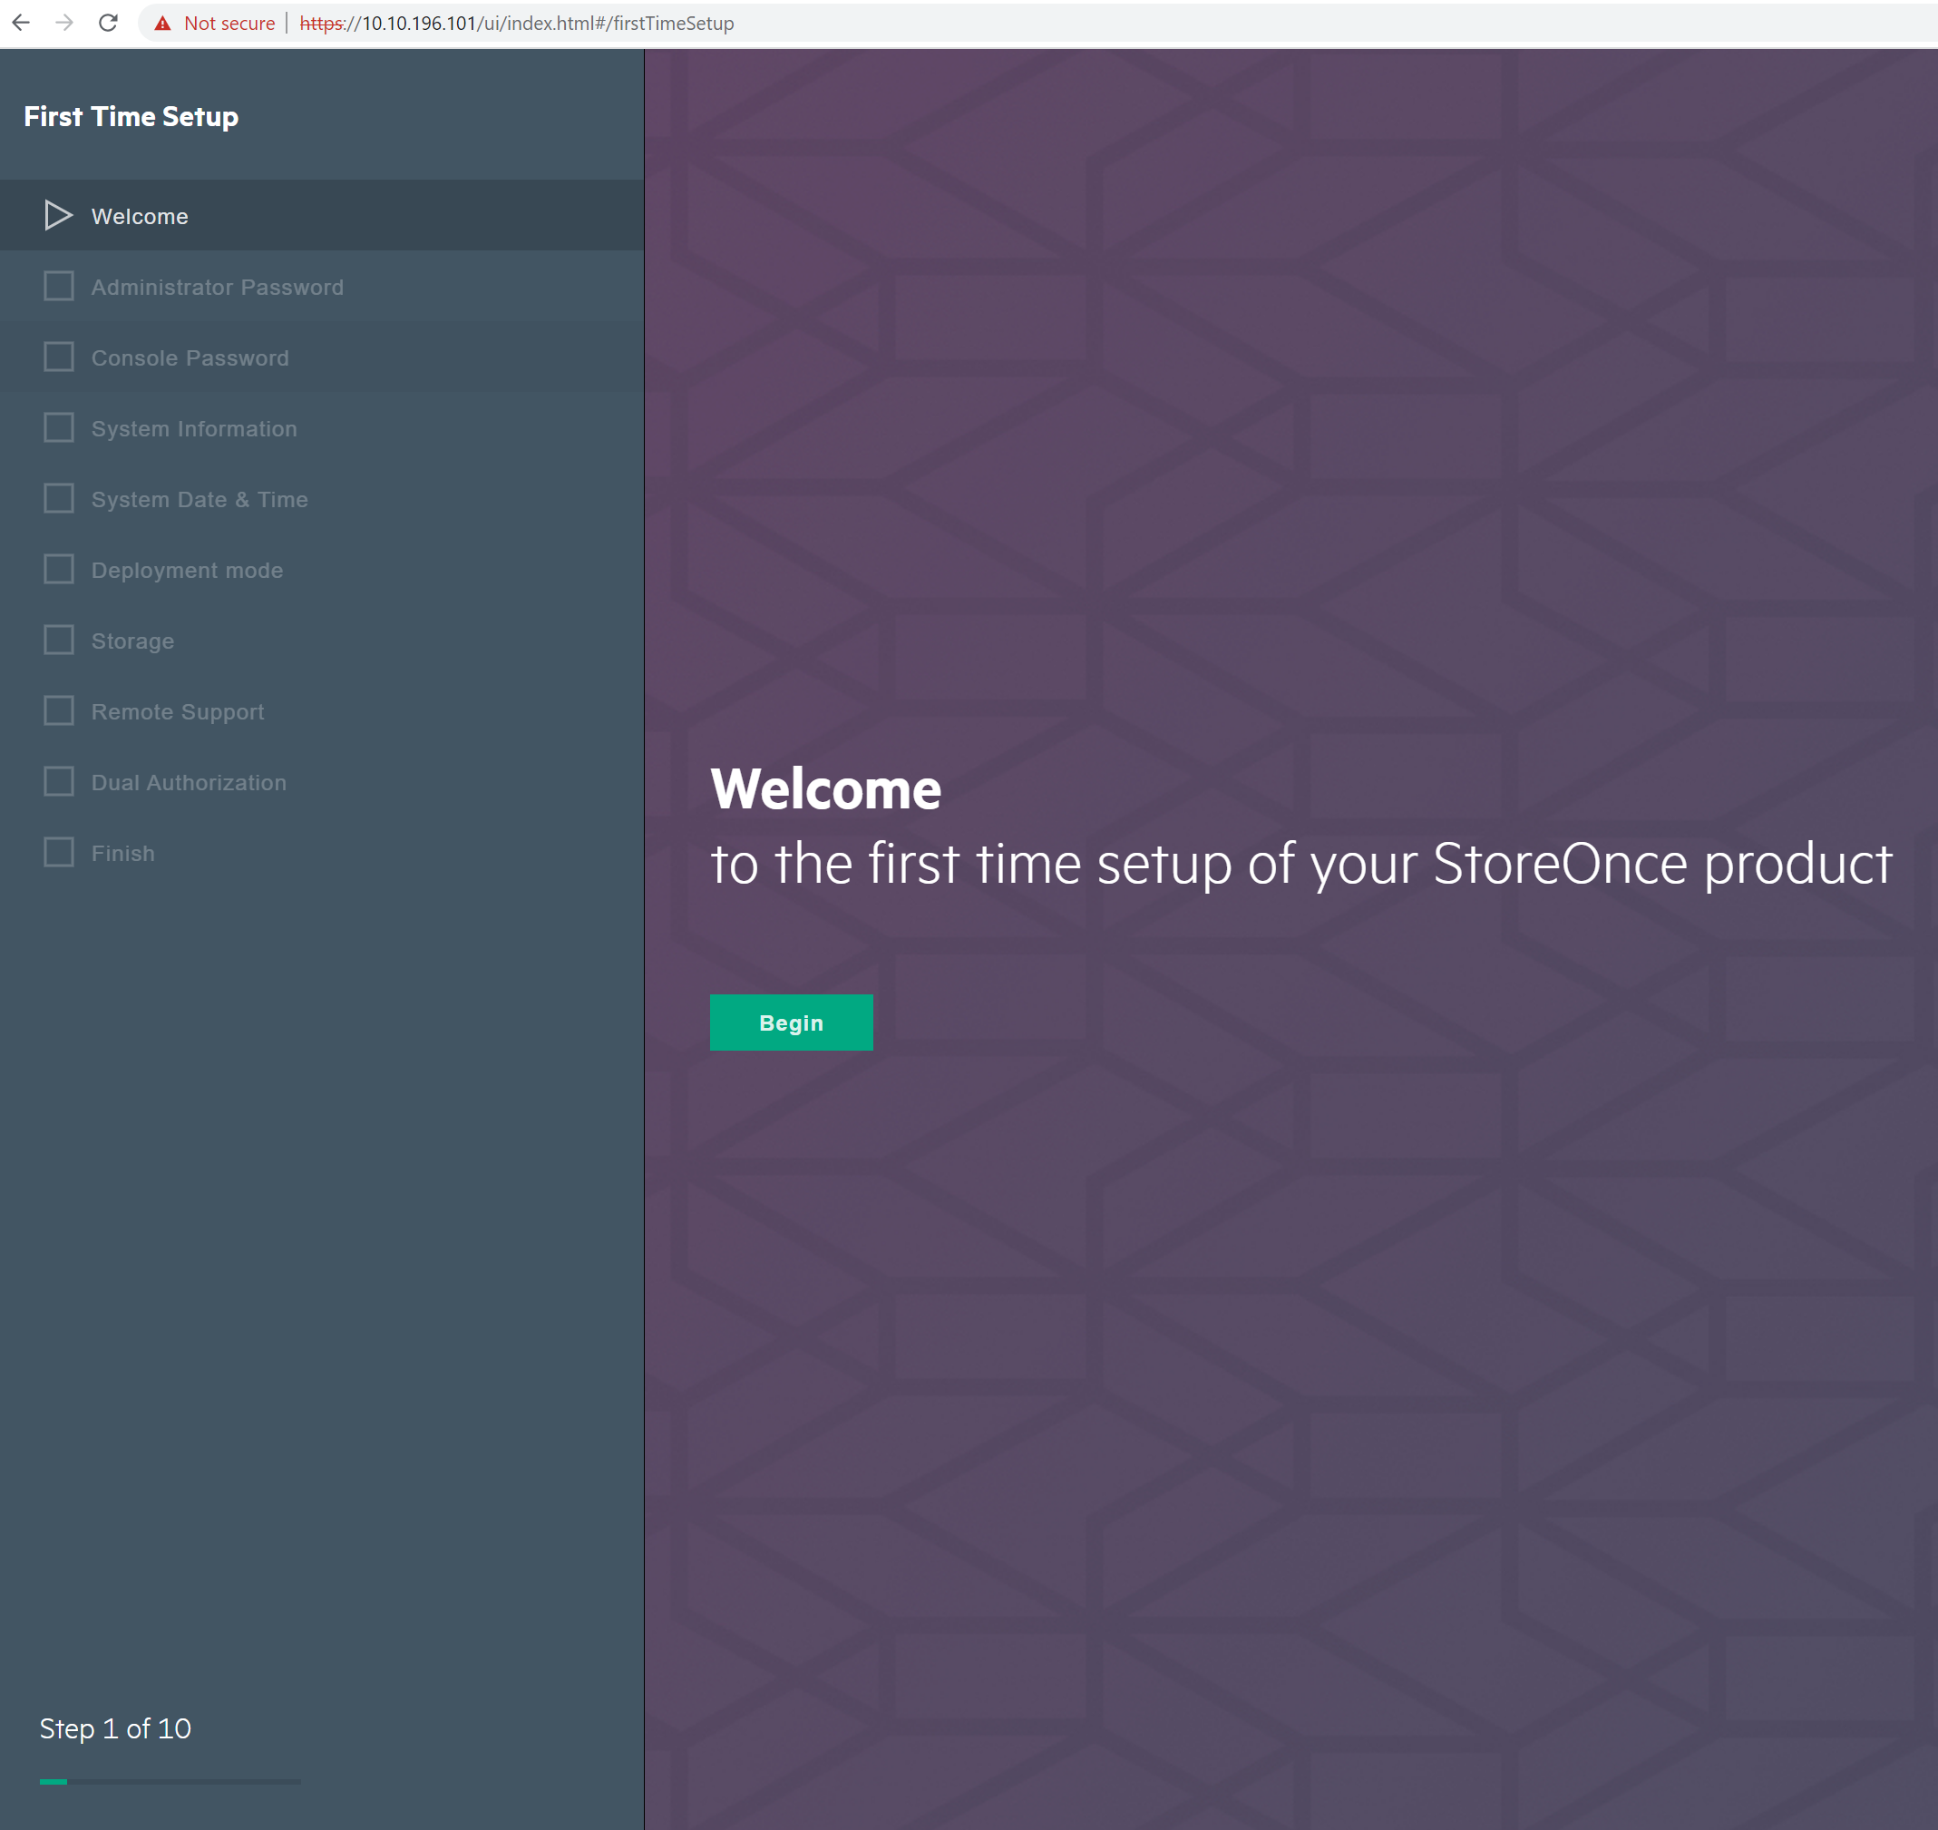Select the Finish step label
The height and width of the screenshot is (1830, 1938).
point(122,854)
